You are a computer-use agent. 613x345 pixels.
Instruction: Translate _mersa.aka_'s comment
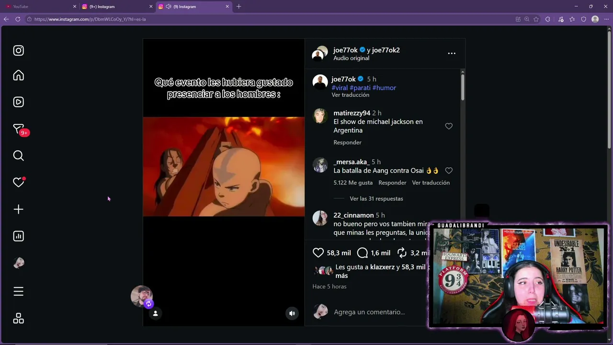tap(431, 183)
